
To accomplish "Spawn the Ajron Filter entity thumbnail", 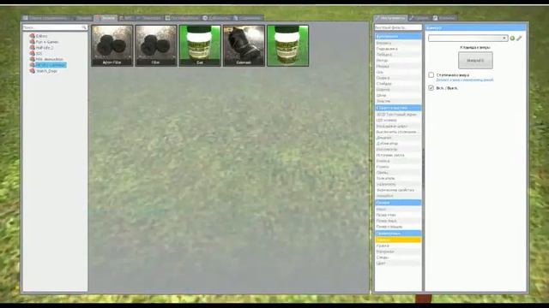I will click(112, 45).
